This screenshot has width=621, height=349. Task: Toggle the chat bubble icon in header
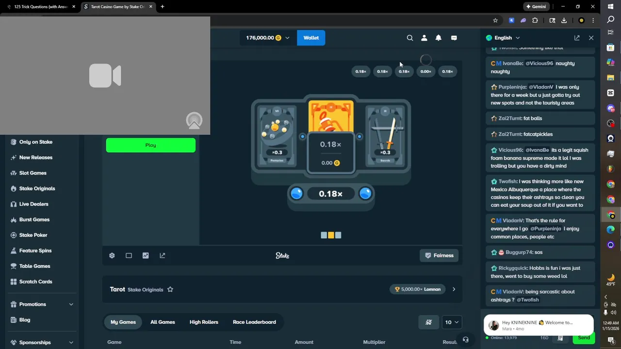pos(454,38)
